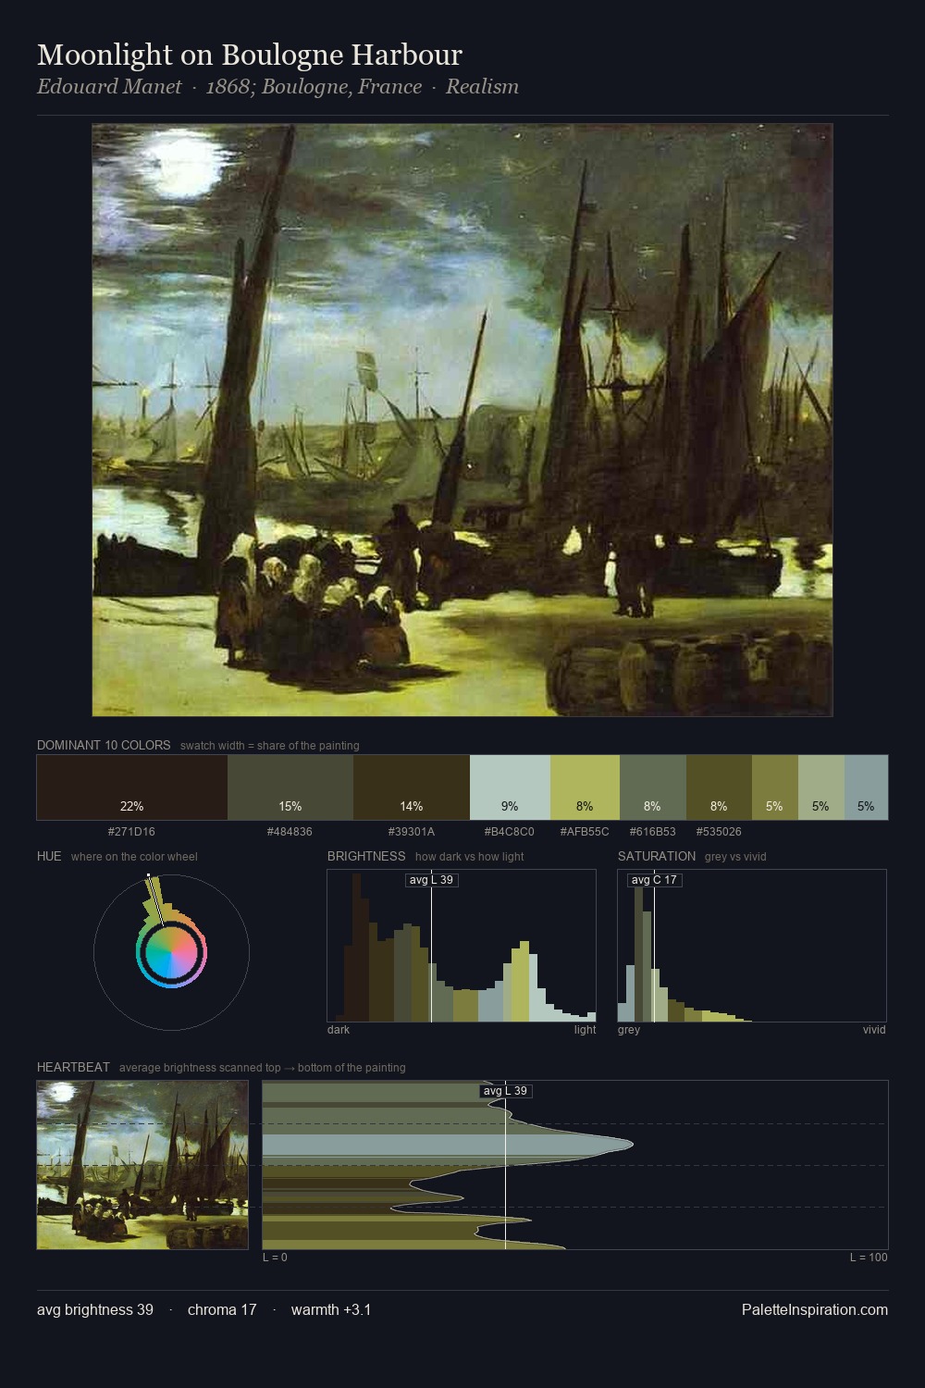Click 'avg brightness 39' in footer
The height and width of the screenshot is (1388, 925).
pyautogui.click(x=95, y=1309)
